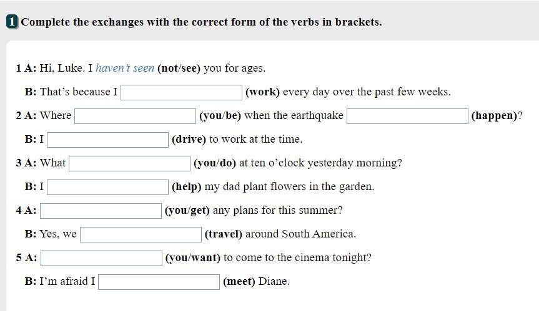The width and height of the screenshot is (539, 311).
Task: Focus the answer field before (drive)
Action: [107, 140]
